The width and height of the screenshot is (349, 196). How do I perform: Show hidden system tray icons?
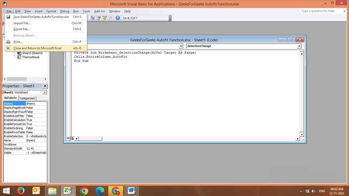[x=301, y=191]
